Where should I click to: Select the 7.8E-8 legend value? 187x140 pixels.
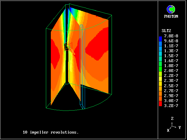point(171,36)
